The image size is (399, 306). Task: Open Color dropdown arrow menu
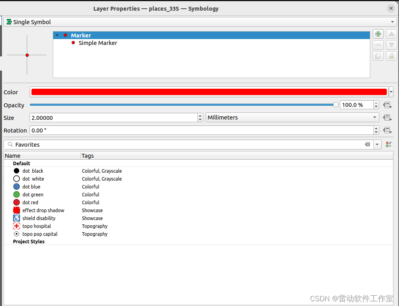pyautogui.click(x=391, y=92)
